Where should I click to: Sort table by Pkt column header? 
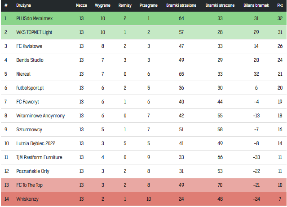(280, 5)
